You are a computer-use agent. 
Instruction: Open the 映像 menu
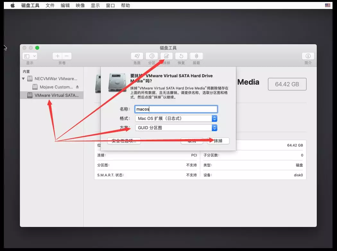[80, 5]
